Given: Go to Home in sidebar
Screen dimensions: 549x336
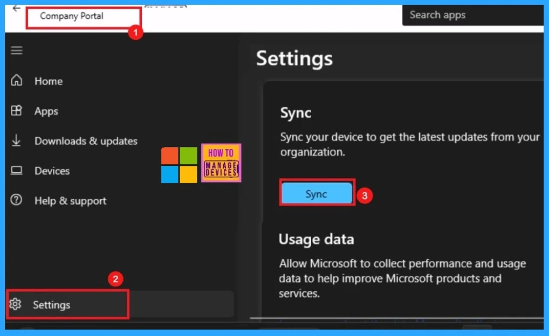Looking at the screenshot, I should click(49, 81).
